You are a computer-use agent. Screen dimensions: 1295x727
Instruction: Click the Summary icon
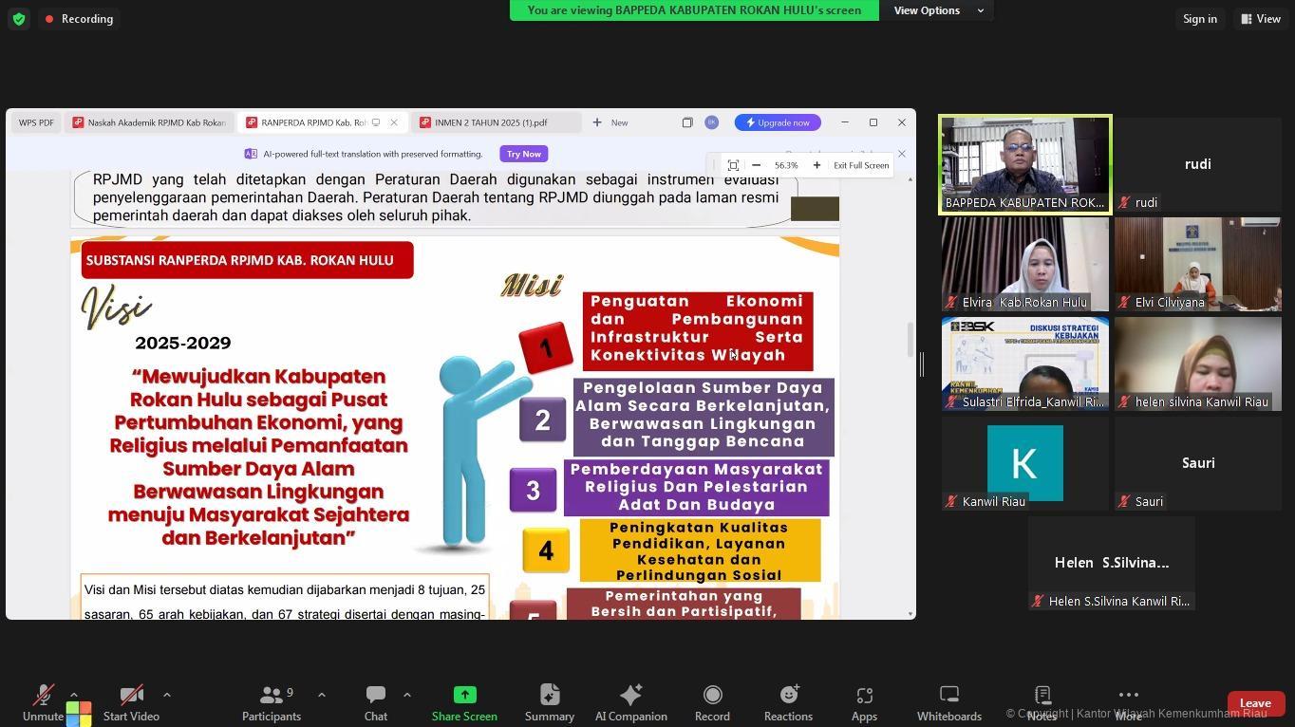click(x=549, y=696)
